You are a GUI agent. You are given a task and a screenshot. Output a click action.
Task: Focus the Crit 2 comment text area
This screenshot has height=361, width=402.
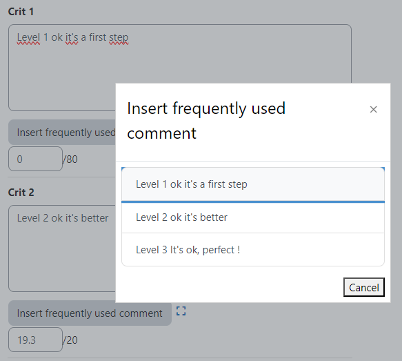[62, 248]
